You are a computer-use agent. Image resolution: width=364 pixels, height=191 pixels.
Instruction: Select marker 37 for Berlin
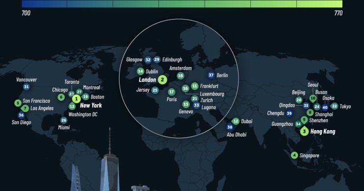(x=211, y=75)
